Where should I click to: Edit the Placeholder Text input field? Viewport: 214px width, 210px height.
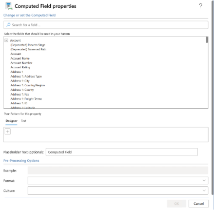pyautogui.click(x=122, y=152)
